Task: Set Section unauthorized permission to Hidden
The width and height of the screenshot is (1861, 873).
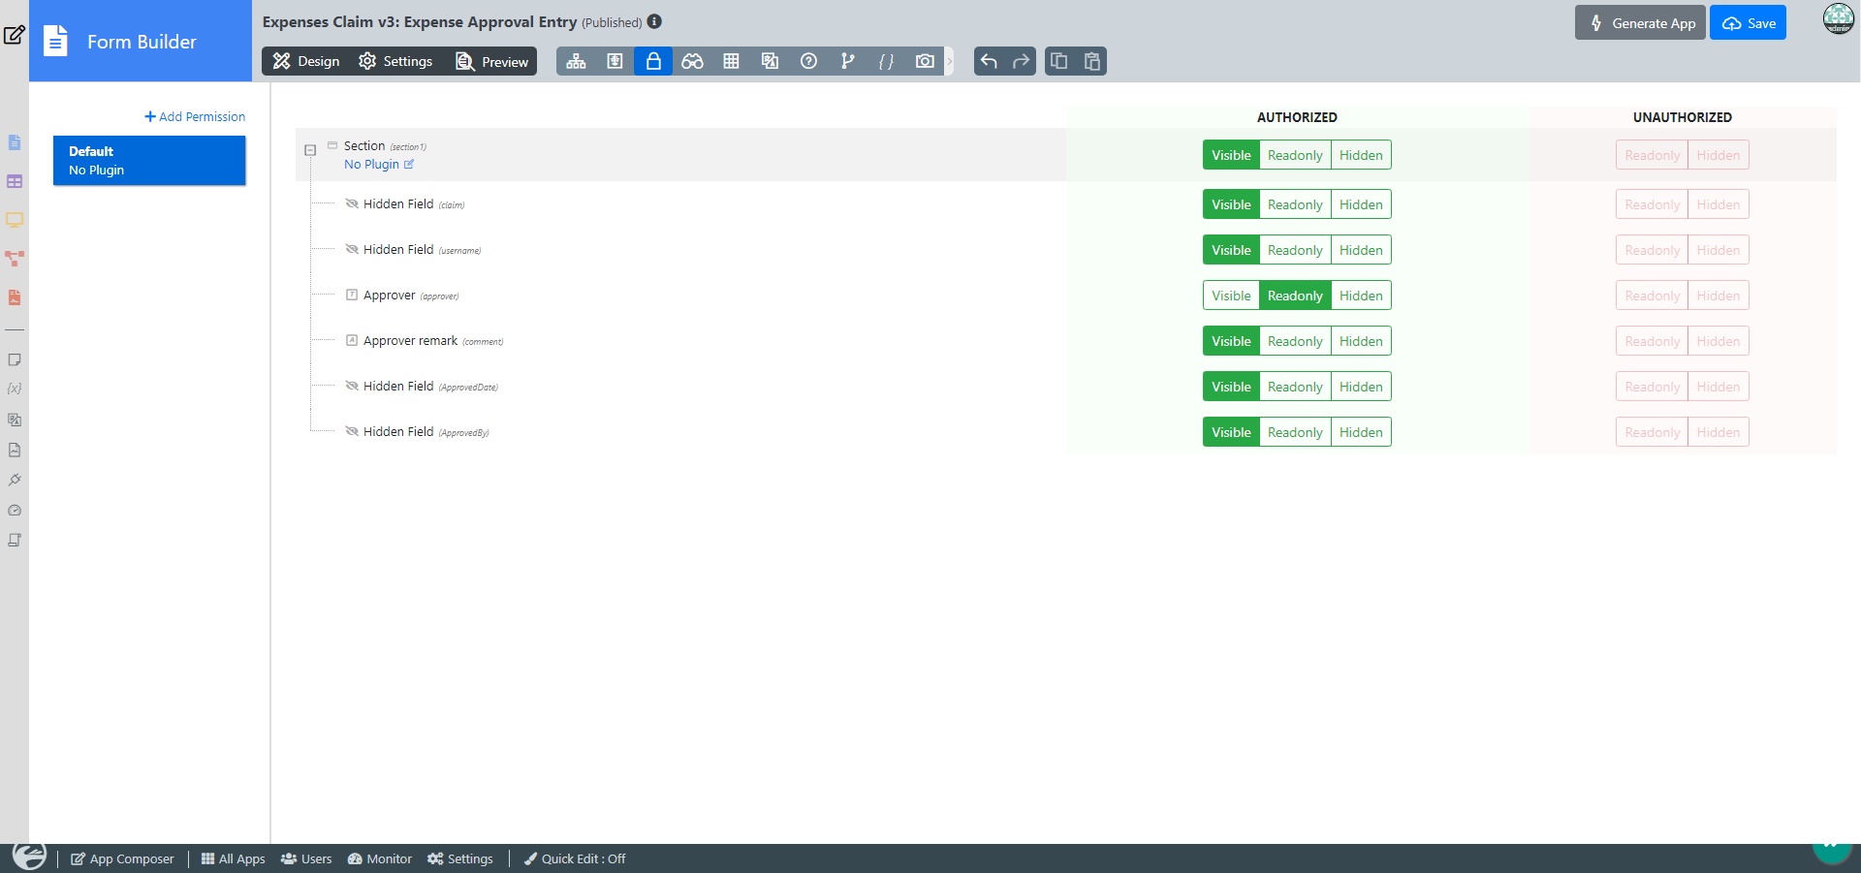Action: pyautogui.click(x=1719, y=155)
